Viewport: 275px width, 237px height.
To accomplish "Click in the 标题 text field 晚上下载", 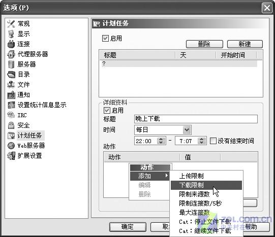I will click(196, 119).
